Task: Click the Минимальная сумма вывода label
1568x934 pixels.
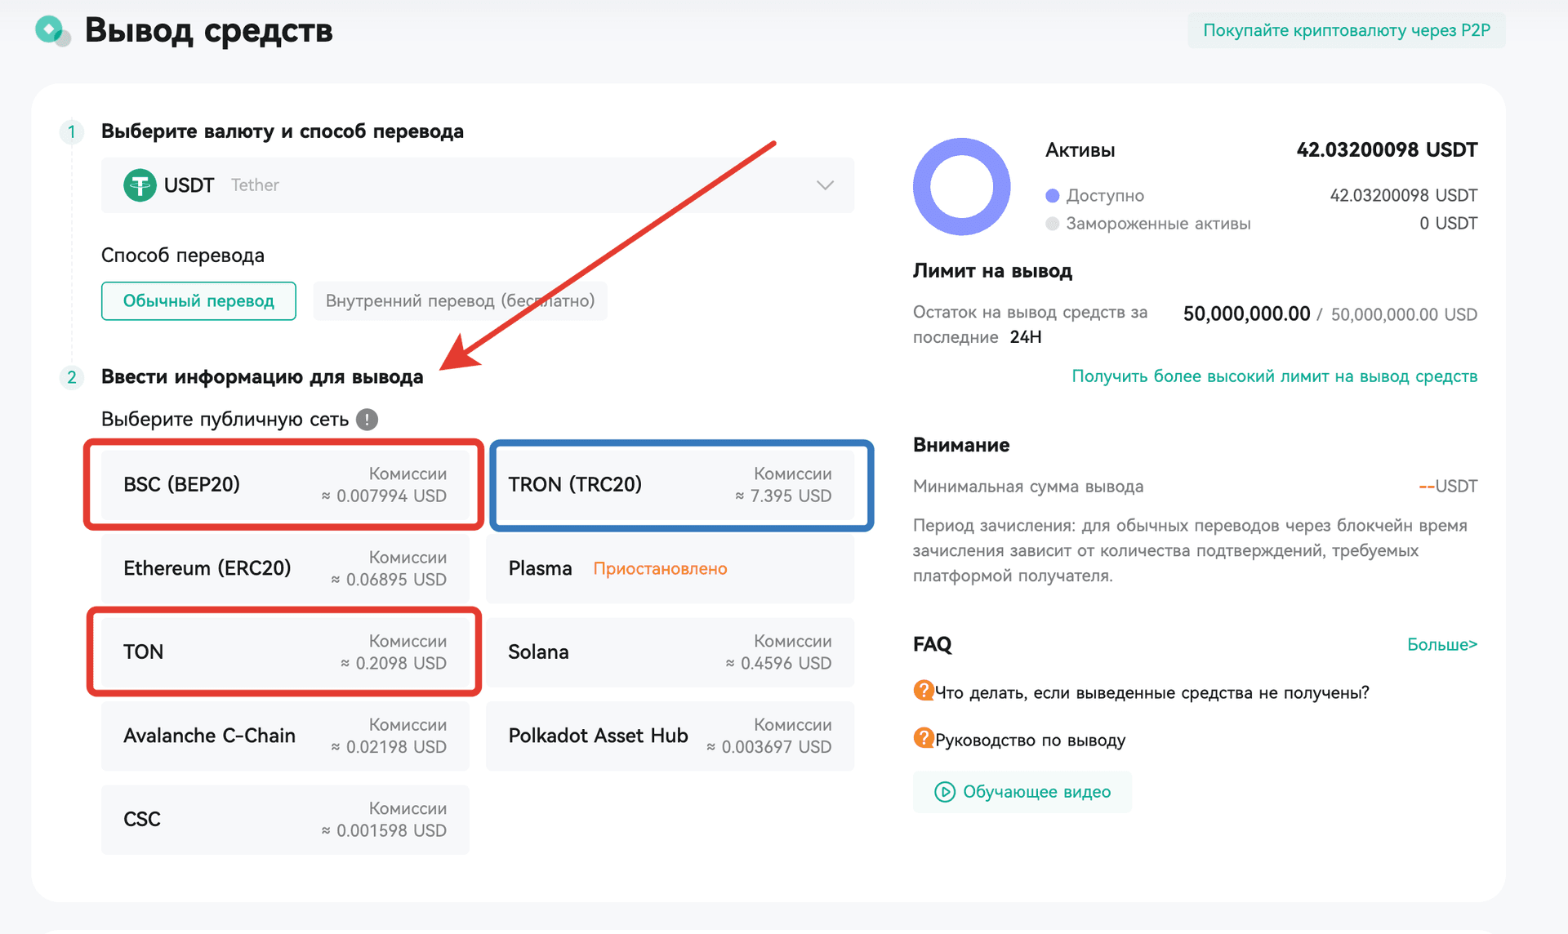Action: tap(1028, 487)
